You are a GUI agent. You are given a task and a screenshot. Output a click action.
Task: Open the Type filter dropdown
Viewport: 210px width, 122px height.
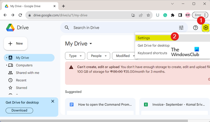point(75,56)
